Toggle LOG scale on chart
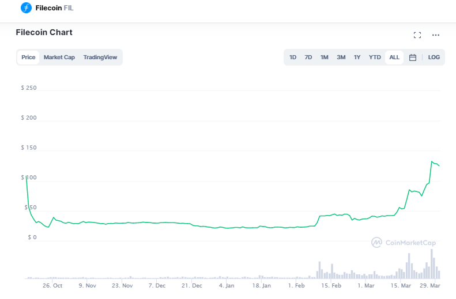Viewport: 456px width, 299px height. click(x=434, y=57)
